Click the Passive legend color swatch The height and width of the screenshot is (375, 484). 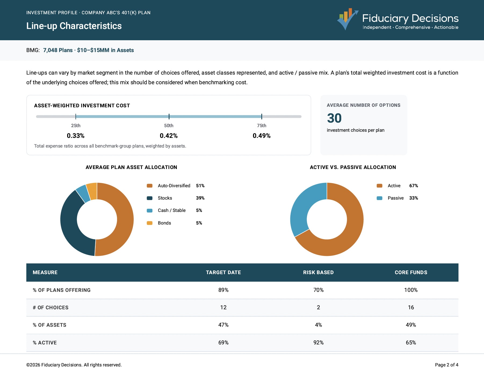(380, 198)
